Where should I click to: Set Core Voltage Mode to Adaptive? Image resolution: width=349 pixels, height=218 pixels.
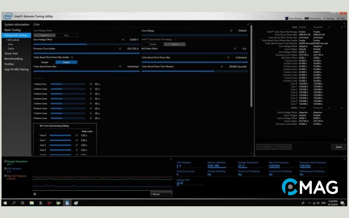click(44, 35)
